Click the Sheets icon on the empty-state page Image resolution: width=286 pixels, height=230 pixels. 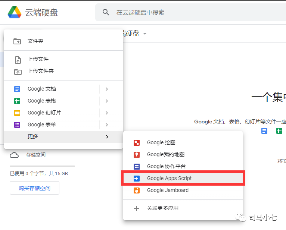point(279,131)
